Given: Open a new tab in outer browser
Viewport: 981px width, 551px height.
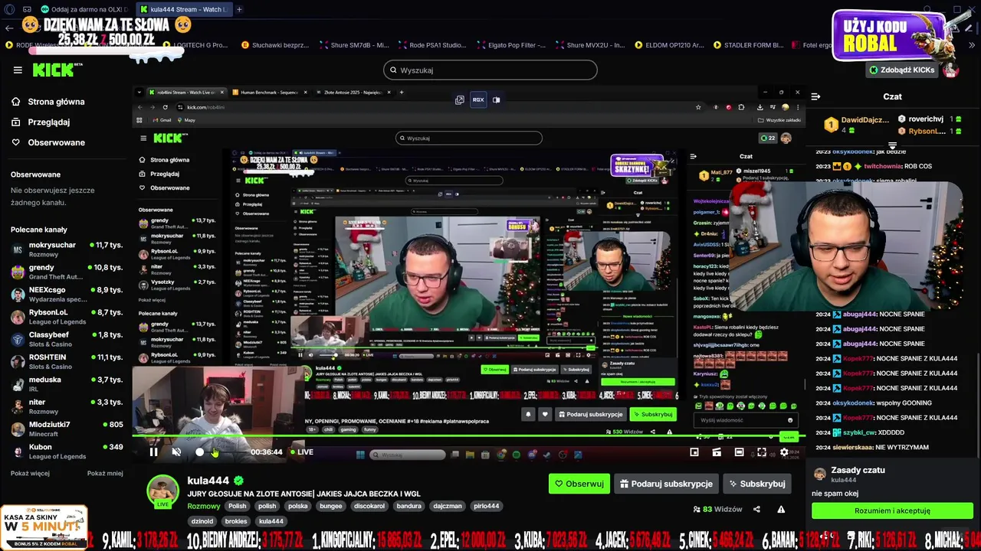Looking at the screenshot, I should (239, 9).
